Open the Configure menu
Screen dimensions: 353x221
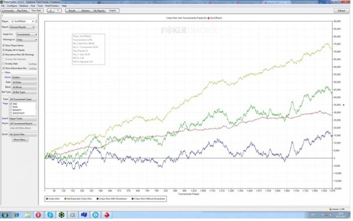point(12,6)
